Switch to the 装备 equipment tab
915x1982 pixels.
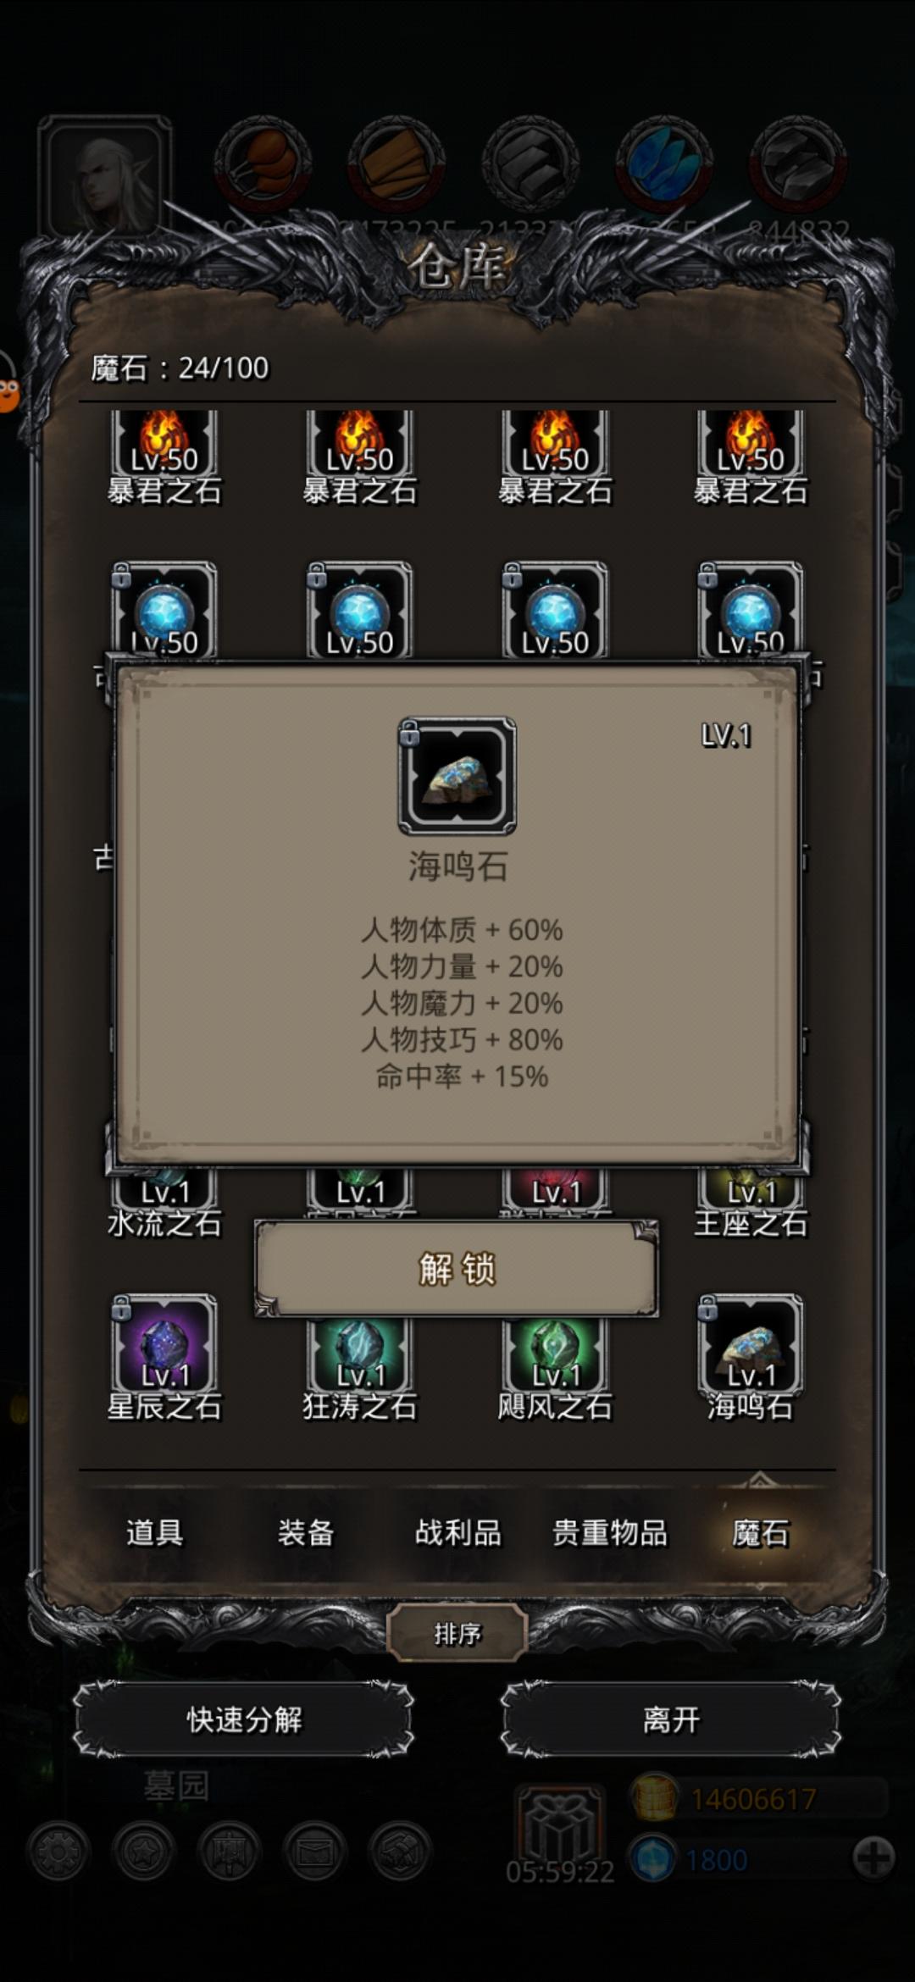point(306,1532)
